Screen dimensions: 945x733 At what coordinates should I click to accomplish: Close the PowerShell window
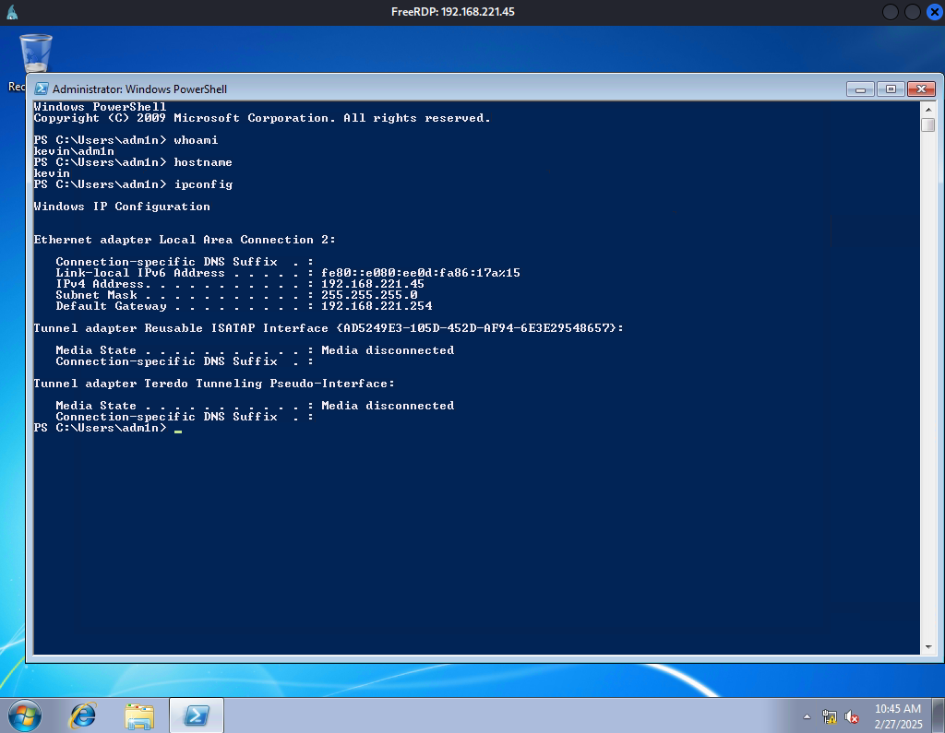921,89
